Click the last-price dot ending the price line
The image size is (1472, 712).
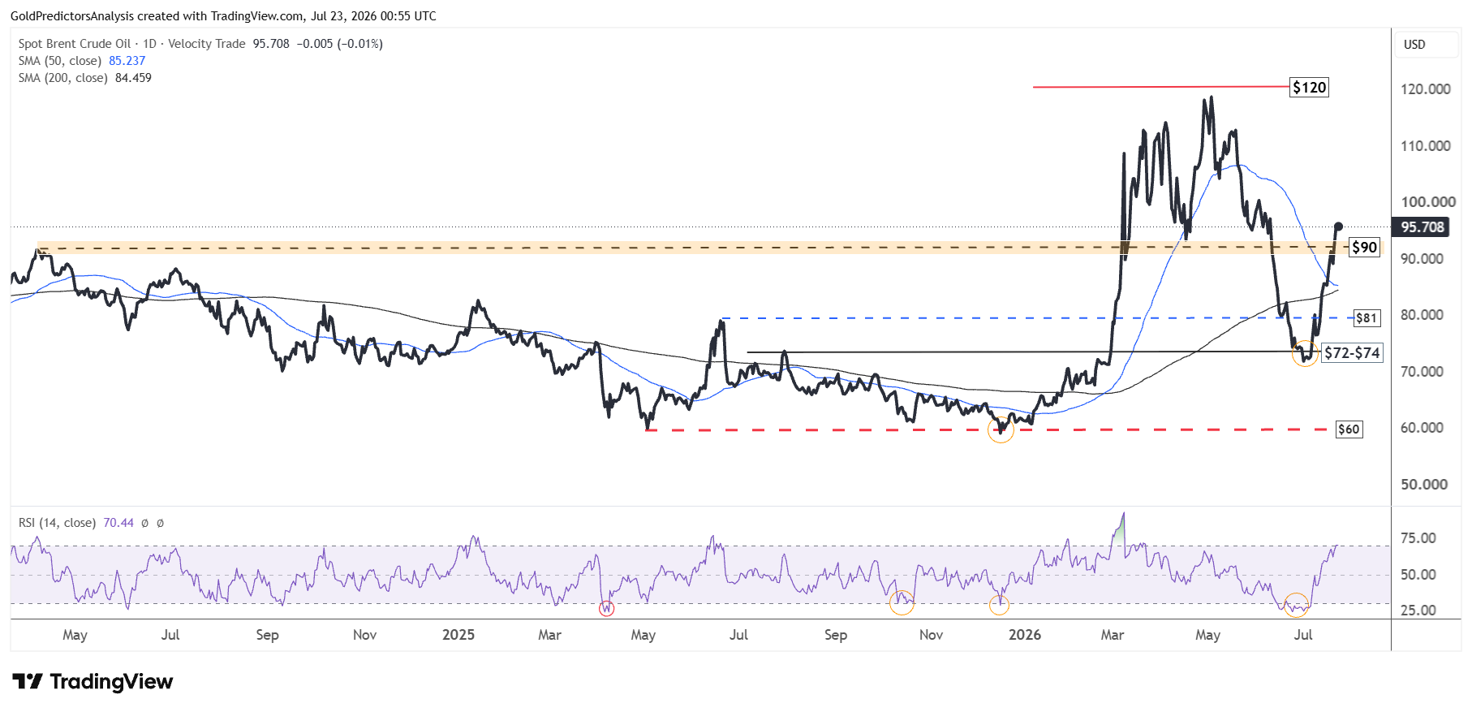pos(1338,227)
